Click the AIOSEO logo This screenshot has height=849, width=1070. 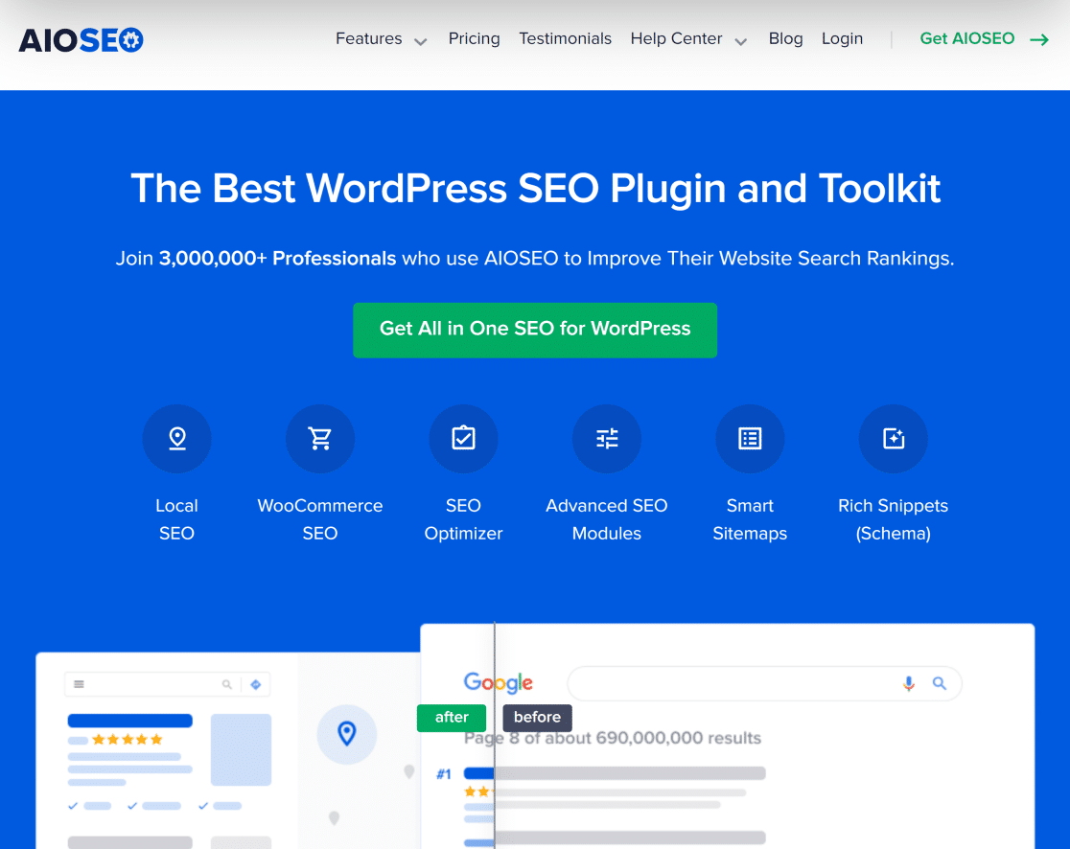[81, 39]
